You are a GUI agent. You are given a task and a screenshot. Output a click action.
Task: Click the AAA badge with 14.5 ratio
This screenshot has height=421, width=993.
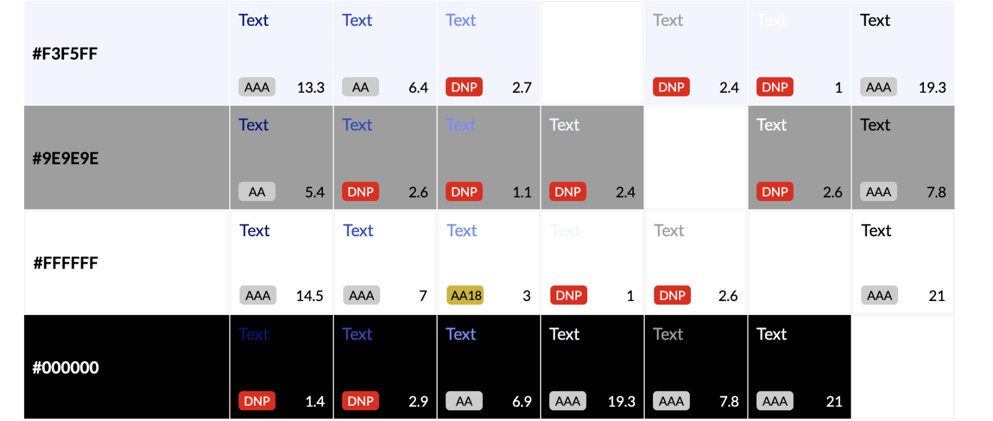[258, 295]
